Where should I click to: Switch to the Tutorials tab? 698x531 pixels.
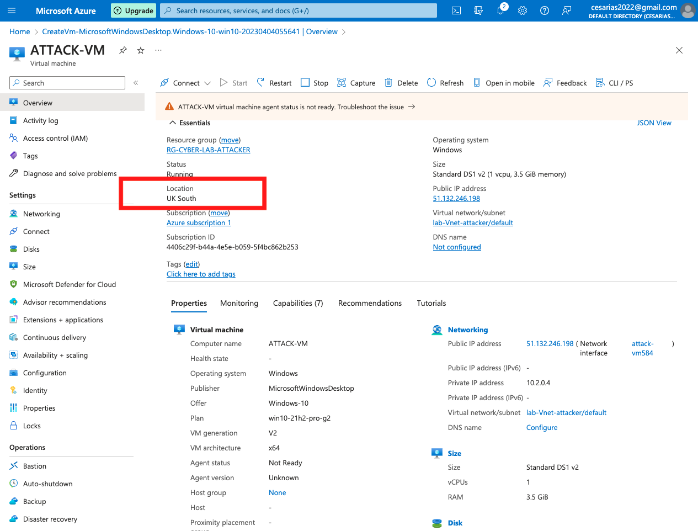[x=431, y=303]
